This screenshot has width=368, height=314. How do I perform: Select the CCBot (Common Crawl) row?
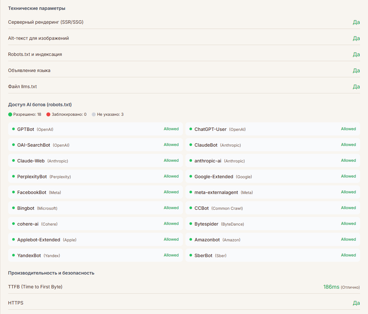(x=273, y=208)
